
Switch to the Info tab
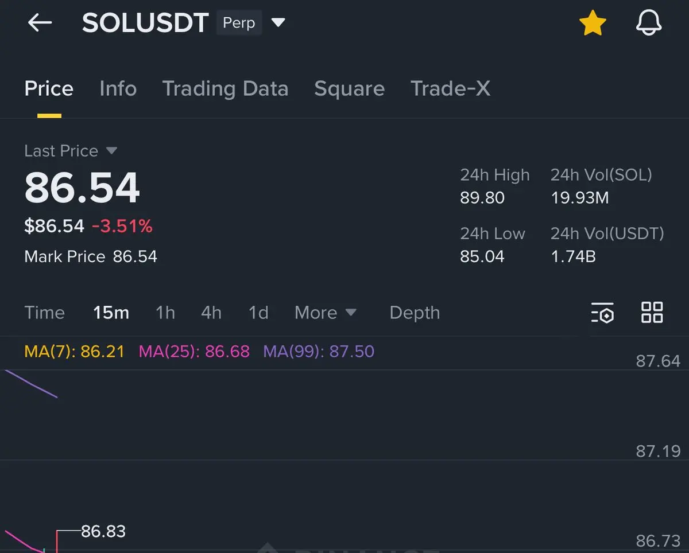click(x=118, y=89)
